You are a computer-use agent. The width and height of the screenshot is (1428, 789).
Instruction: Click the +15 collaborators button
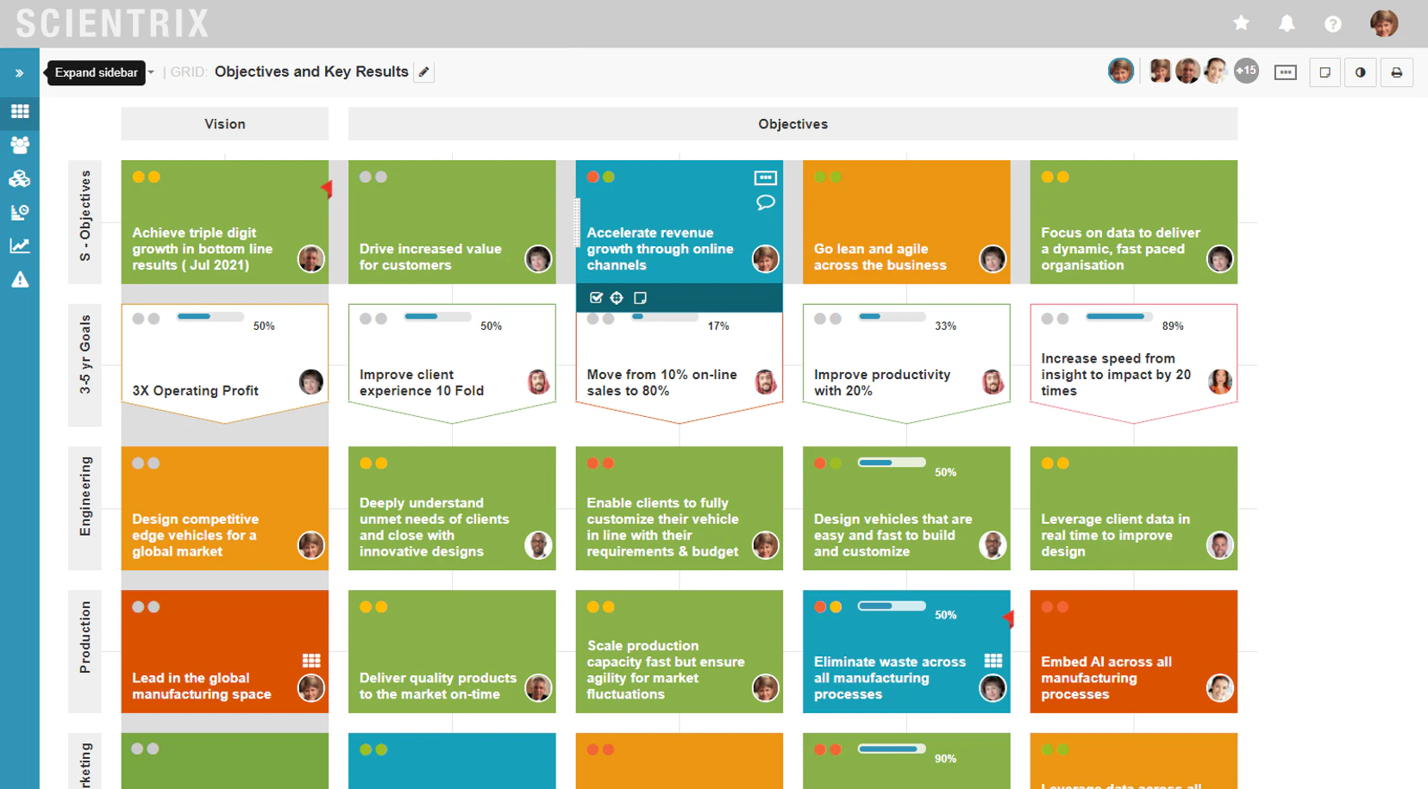(1246, 71)
